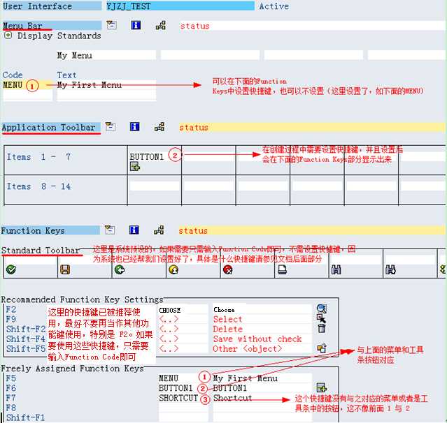Click the Items 8 - 14 row label

[x=38, y=186]
